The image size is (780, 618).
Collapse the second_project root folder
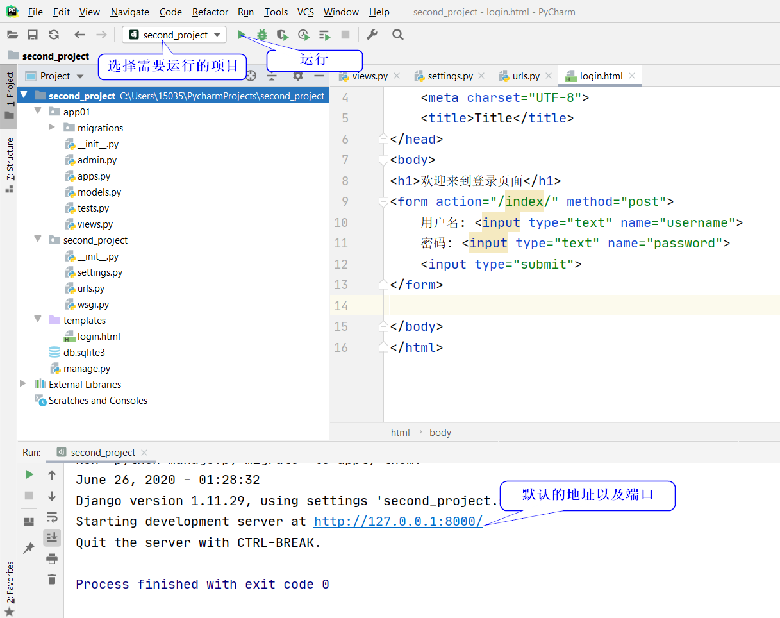24,96
